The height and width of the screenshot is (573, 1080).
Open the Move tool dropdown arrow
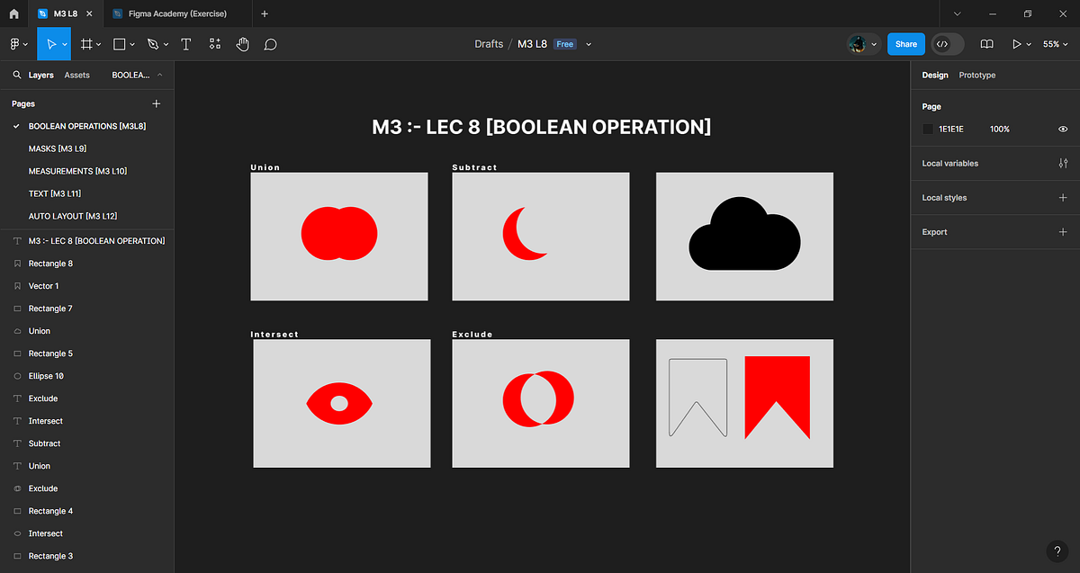(64, 43)
